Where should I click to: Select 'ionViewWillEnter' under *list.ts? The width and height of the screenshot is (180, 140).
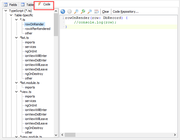point(36,56)
